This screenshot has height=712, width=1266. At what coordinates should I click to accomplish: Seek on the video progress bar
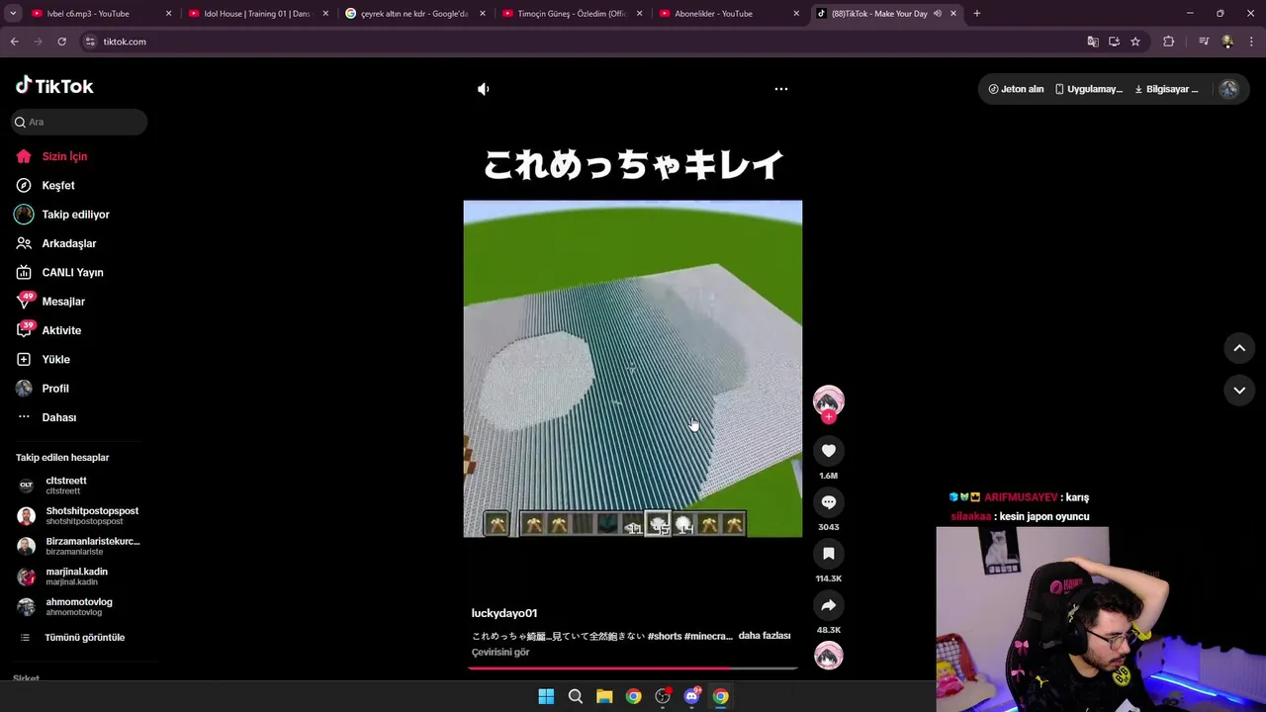[x=633, y=668]
